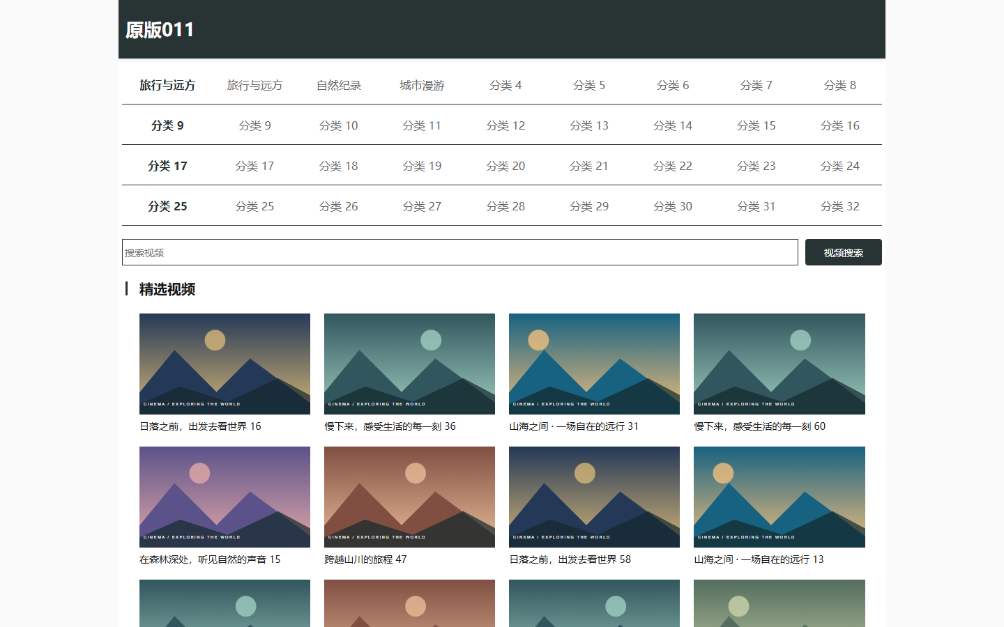
Task: Open 分类 22 category
Action: pos(673,166)
